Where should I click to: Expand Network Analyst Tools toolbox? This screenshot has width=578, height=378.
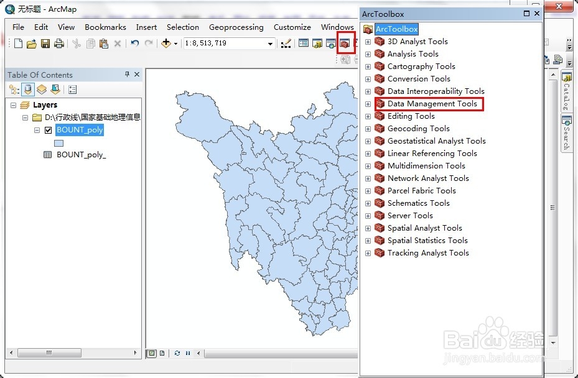tap(368, 178)
